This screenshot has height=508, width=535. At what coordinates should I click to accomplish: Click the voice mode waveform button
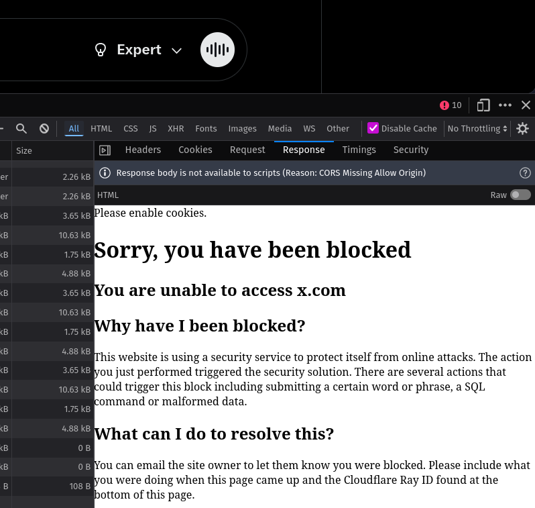[217, 50]
